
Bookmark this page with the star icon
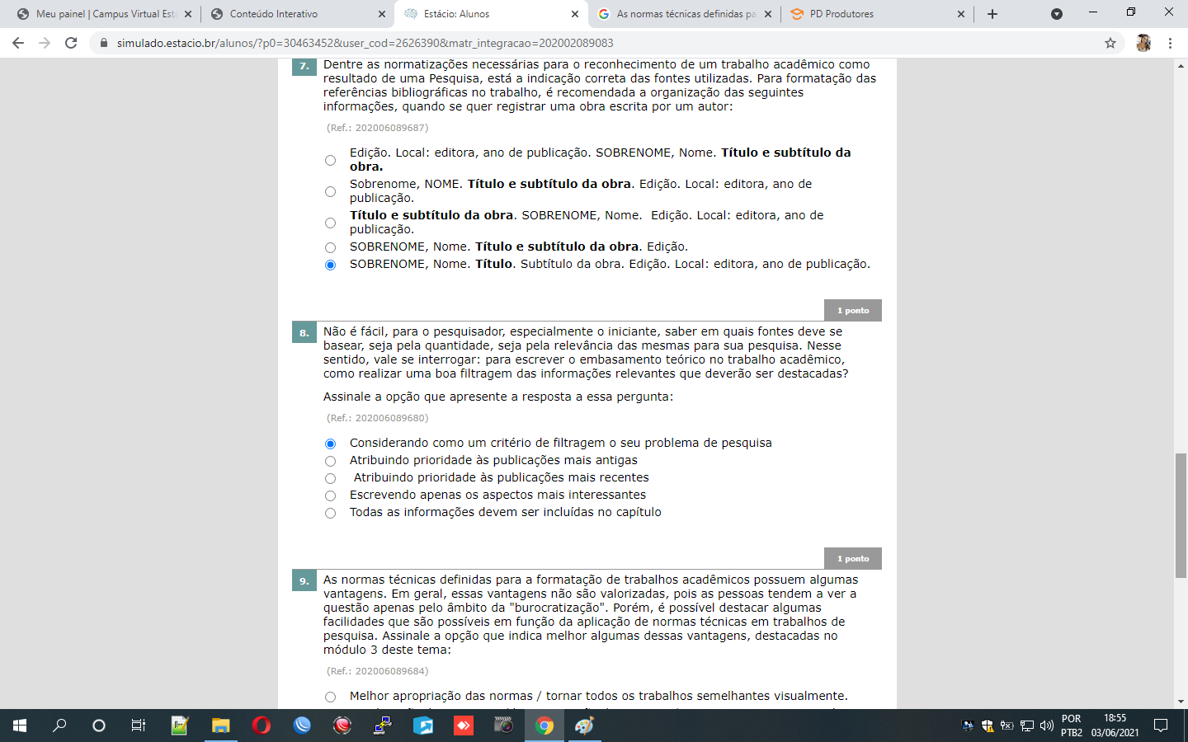point(1110,43)
